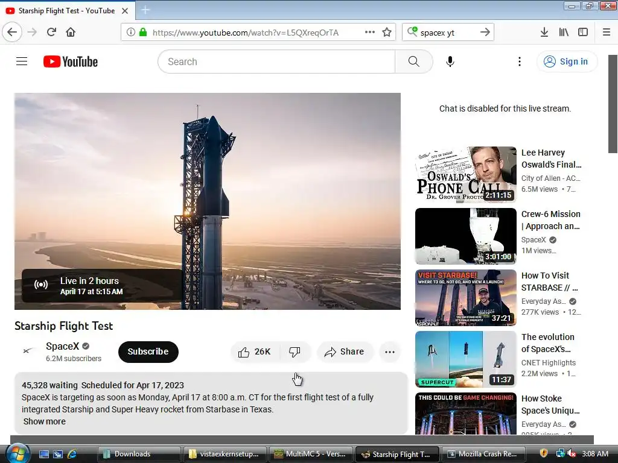This screenshot has width=618, height=463.
Task: Click the Sign in button
Action: (566, 61)
